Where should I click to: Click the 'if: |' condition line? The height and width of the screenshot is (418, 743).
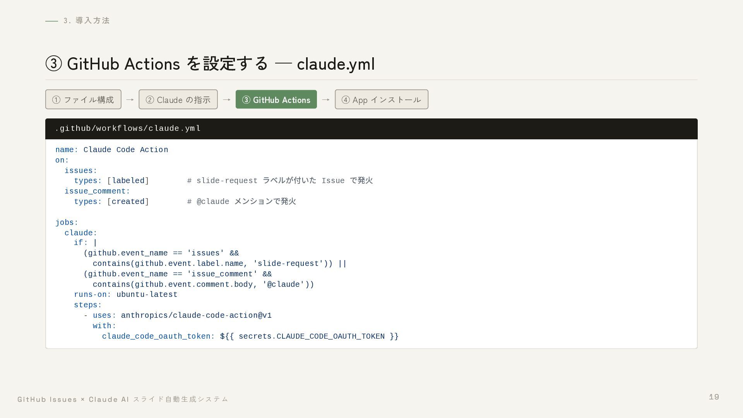(x=86, y=243)
